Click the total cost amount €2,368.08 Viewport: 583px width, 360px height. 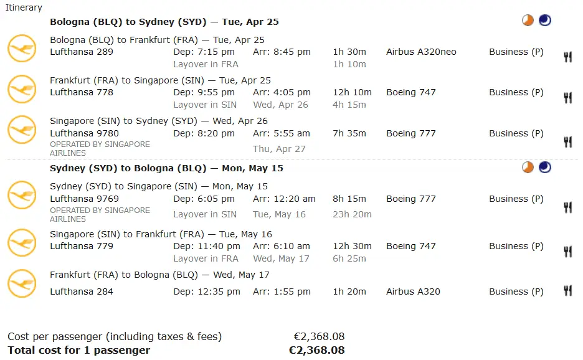coord(316,350)
